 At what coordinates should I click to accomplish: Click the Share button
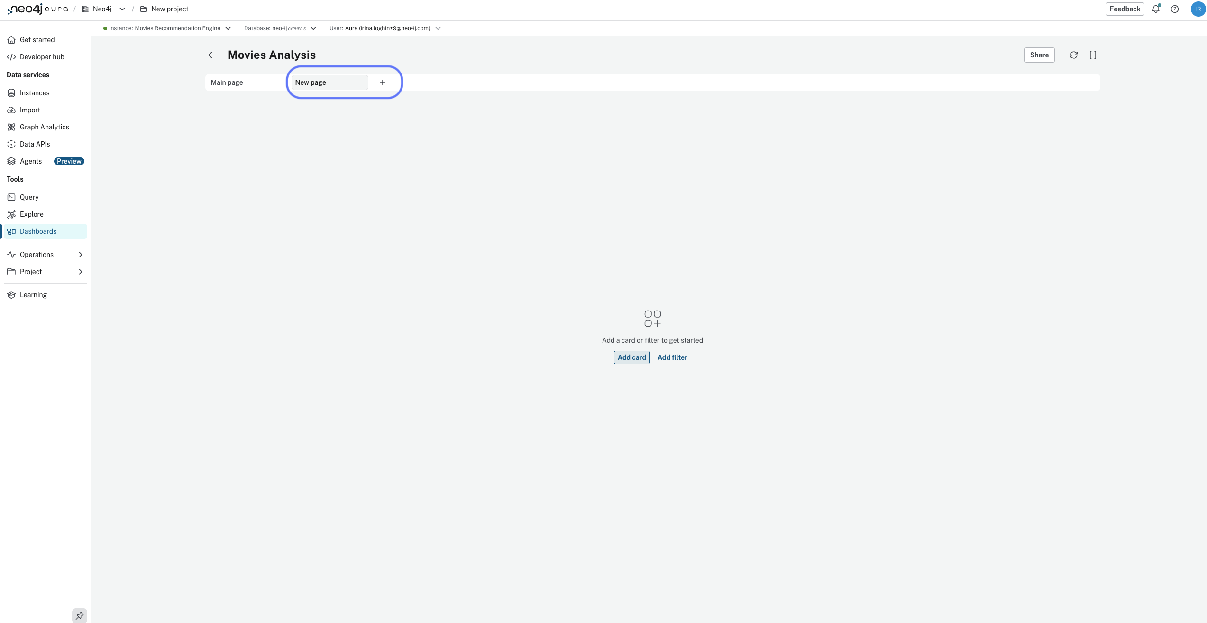(1039, 55)
